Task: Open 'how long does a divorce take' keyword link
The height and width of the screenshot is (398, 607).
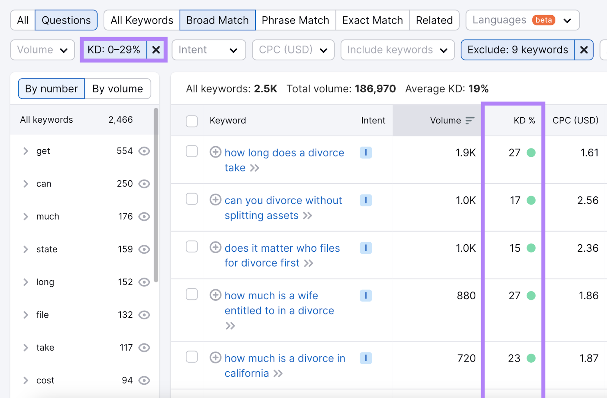Action: click(284, 160)
